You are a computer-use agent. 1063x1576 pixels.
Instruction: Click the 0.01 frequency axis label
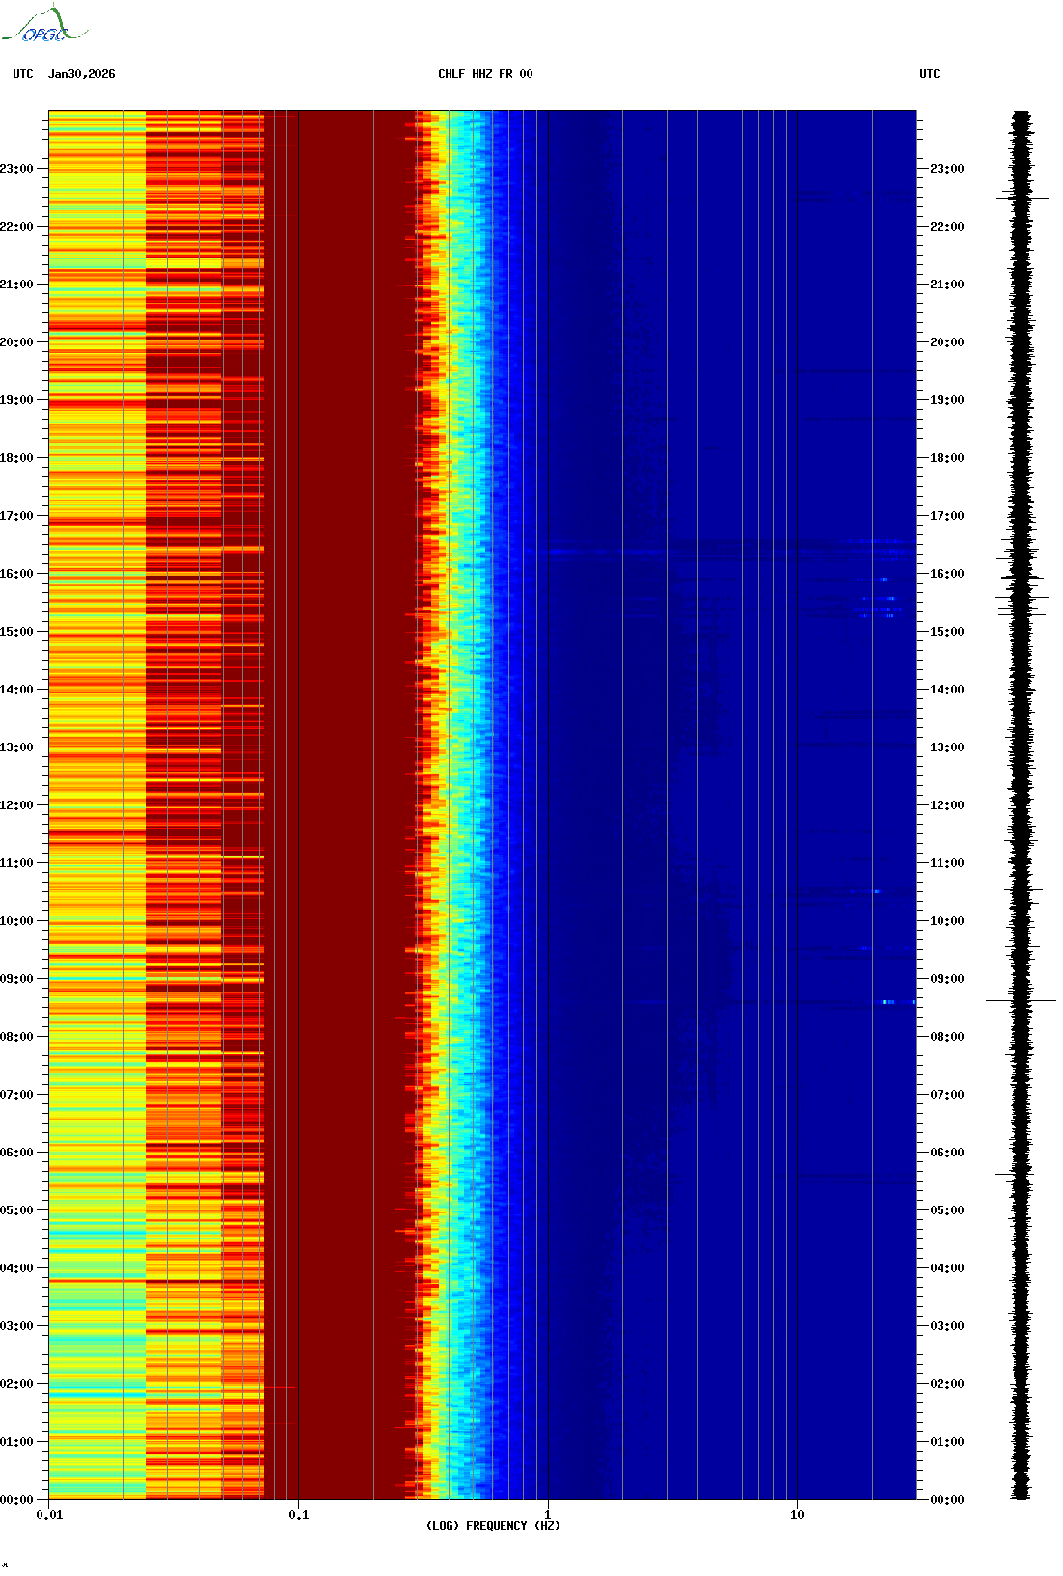pos(49,1515)
